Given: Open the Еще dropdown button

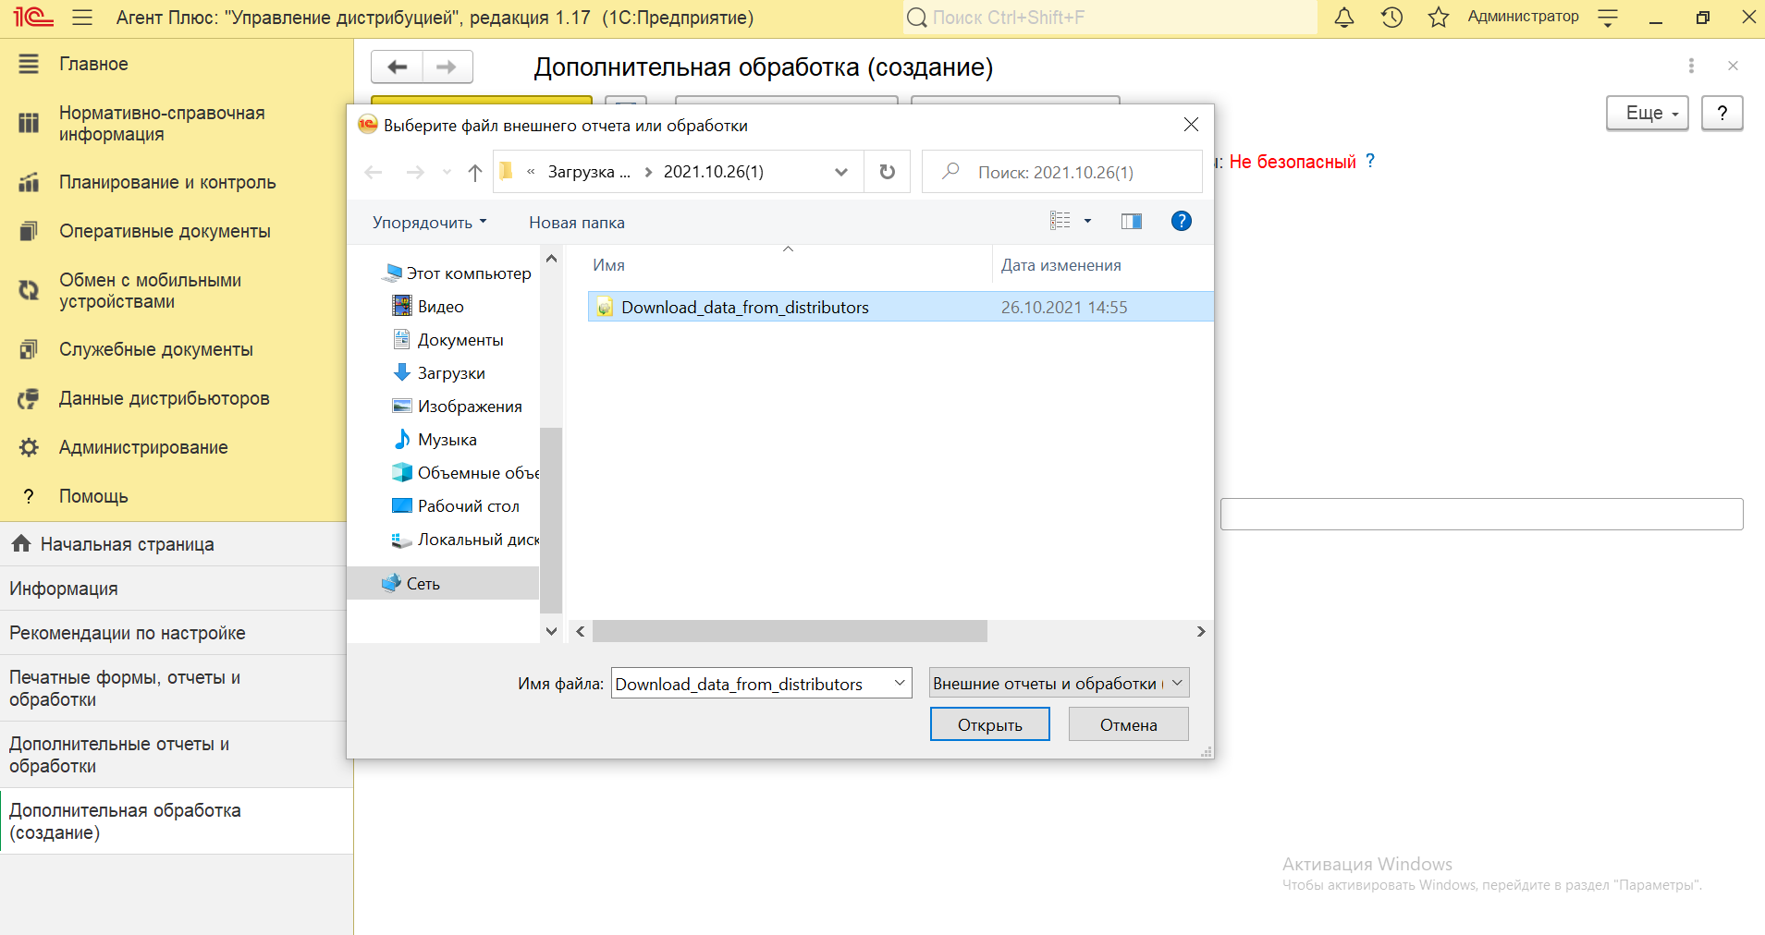Looking at the screenshot, I should [x=1648, y=113].
